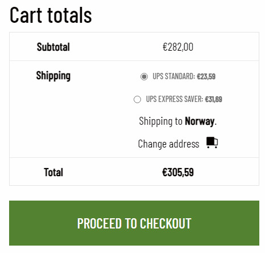Click the €282,00 subtotal amount
The width and height of the screenshot is (265, 253).
(178, 47)
